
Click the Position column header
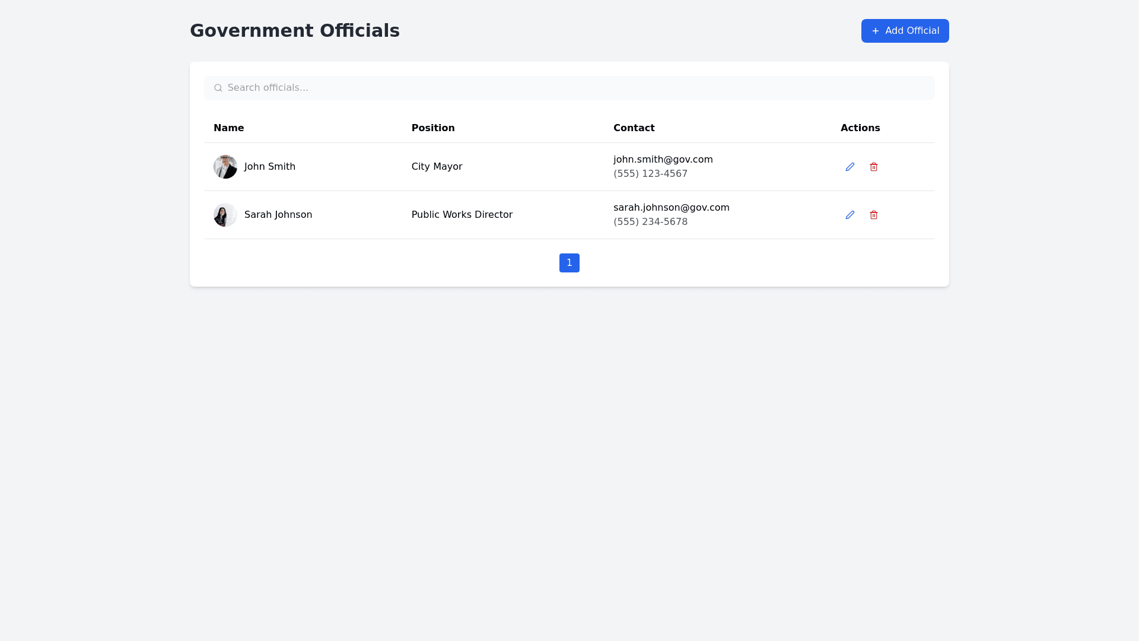pyautogui.click(x=432, y=128)
